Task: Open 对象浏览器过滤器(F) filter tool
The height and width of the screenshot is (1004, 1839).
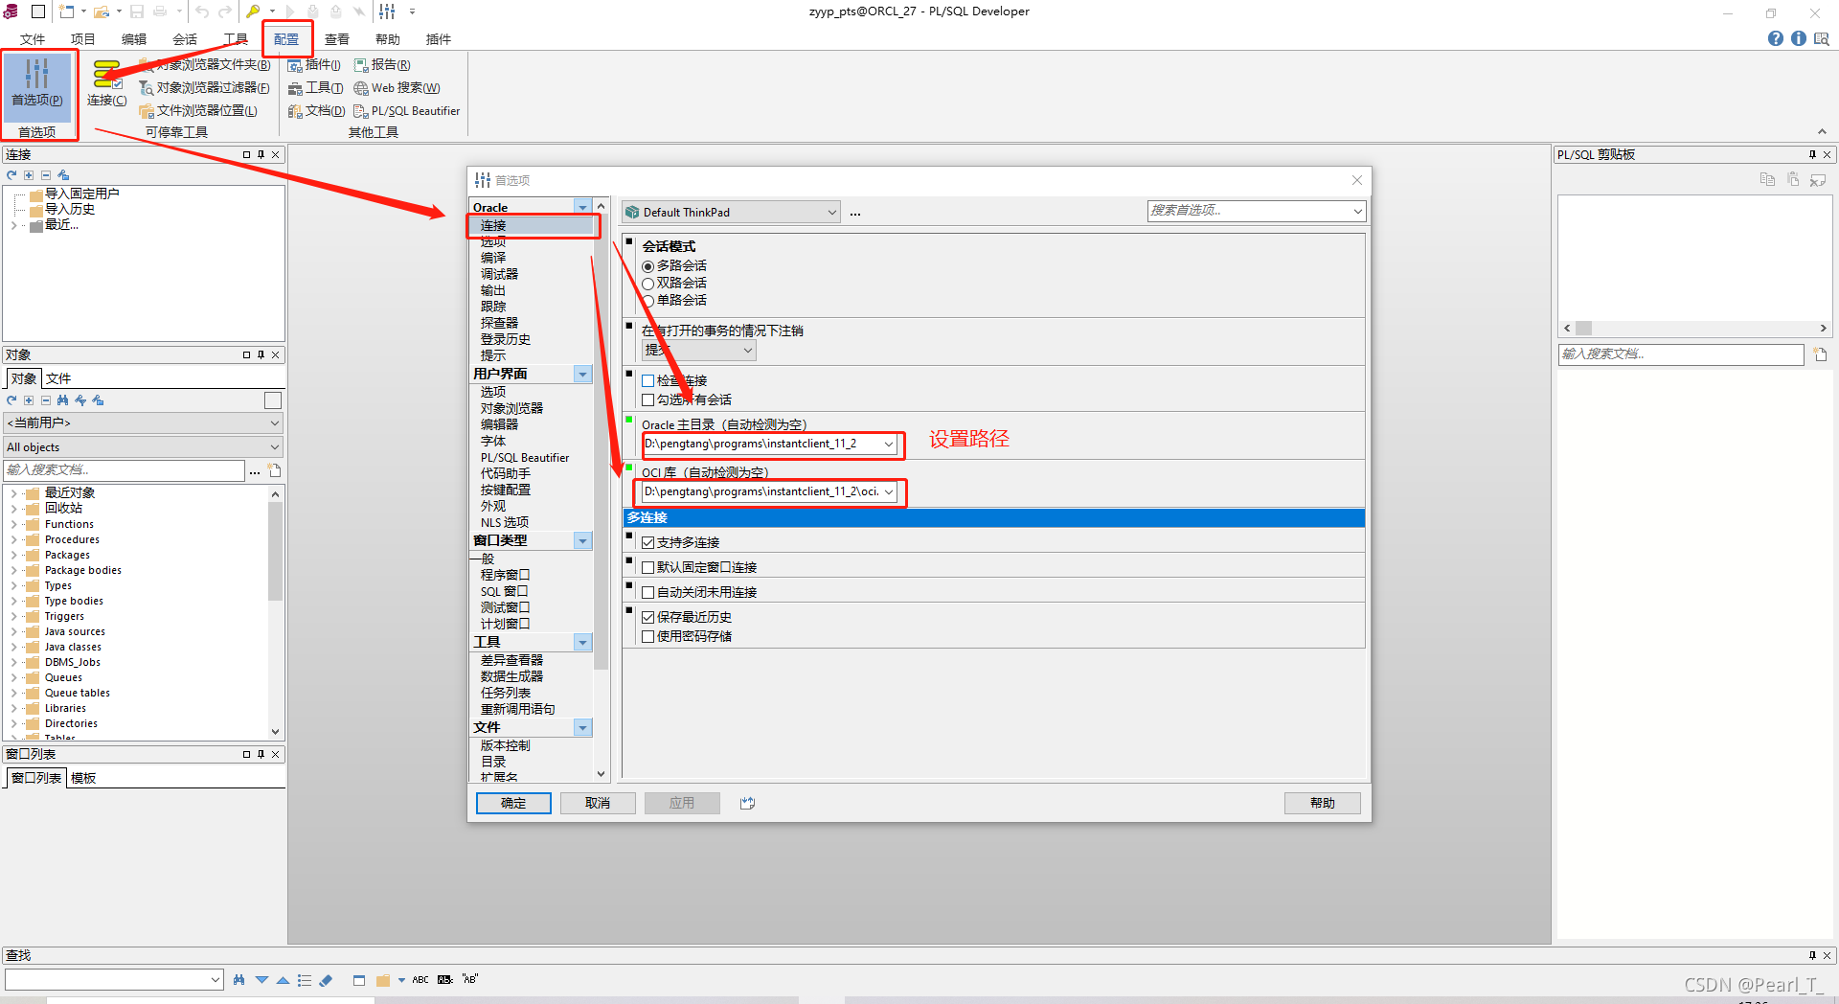Action: (204, 87)
